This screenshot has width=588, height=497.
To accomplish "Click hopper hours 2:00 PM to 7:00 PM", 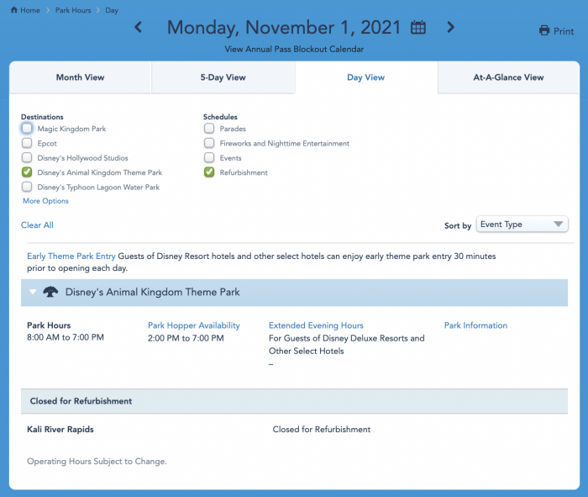I will pyautogui.click(x=186, y=338).
